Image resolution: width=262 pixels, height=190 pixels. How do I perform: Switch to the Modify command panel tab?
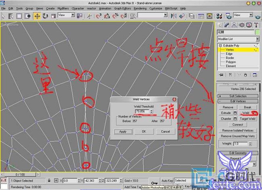(x=227, y=25)
